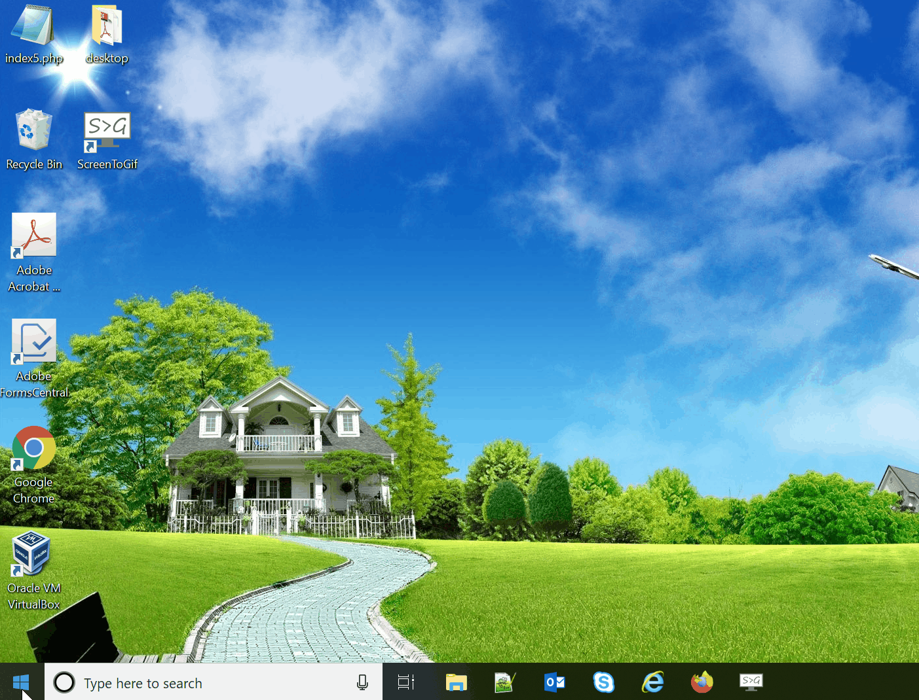
Task: Launch Skype from the taskbar
Action: 603,682
